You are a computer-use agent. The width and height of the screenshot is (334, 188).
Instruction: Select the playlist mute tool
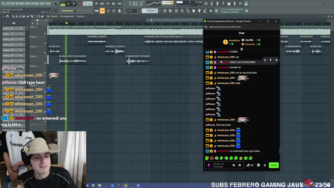tap(24, 16)
